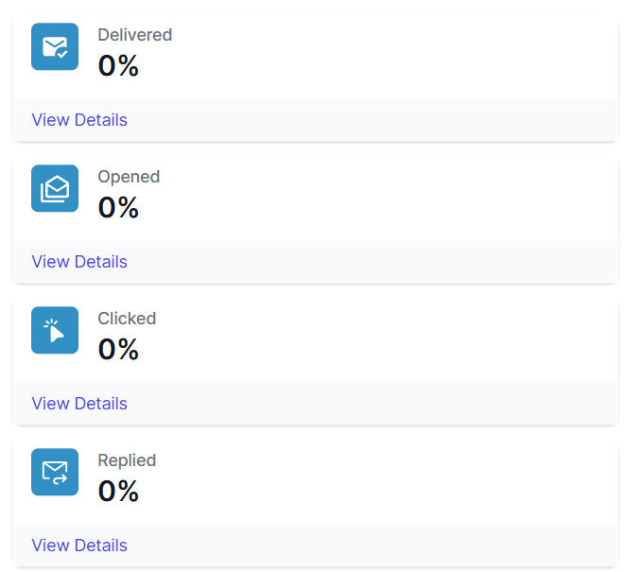Image resolution: width=628 pixels, height=572 pixels.
Task: Click the Delivered envelope checkmark icon
Action: (x=55, y=46)
